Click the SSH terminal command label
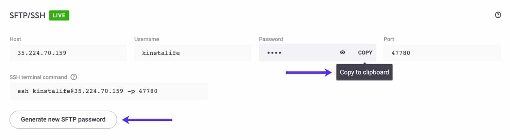The height and width of the screenshot is (140, 510). [38, 77]
